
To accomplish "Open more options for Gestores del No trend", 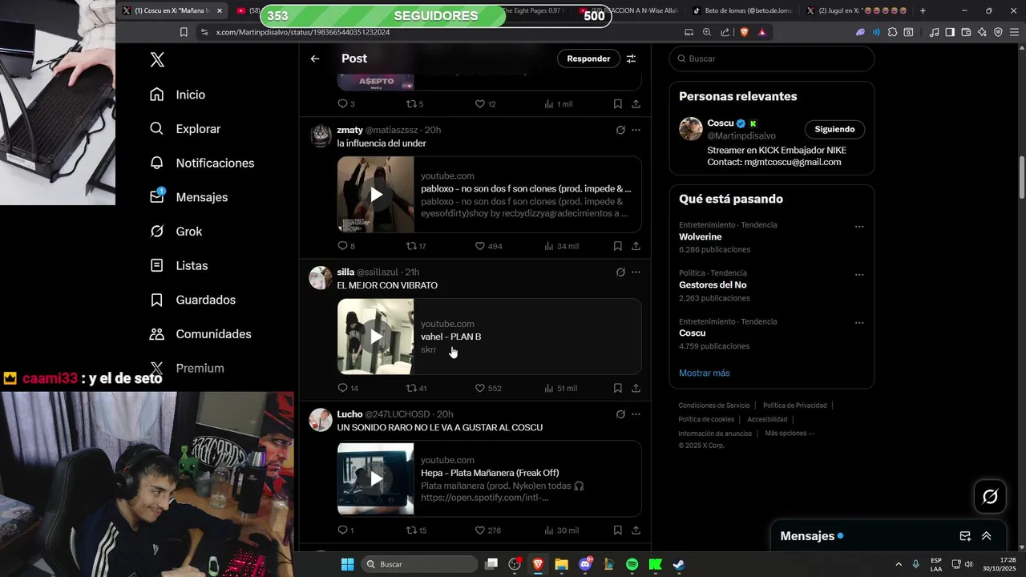I will [859, 275].
